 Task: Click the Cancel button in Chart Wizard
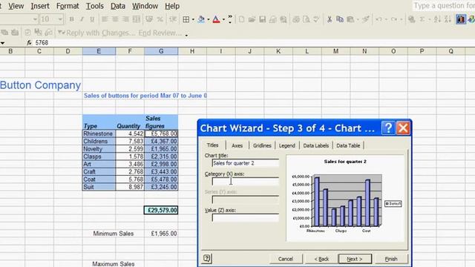285,259
